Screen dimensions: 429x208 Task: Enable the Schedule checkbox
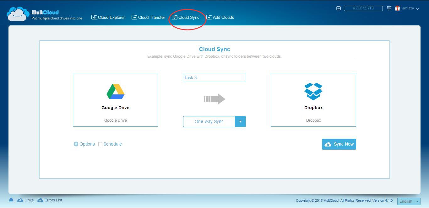click(x=100, y=144)
